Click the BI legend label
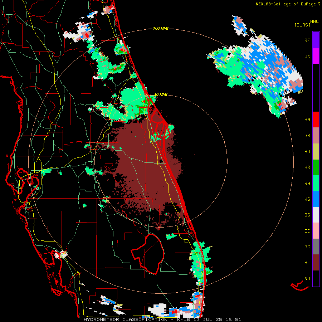The width and height of the screenshot is (322, 322). (x=307, y=263)
